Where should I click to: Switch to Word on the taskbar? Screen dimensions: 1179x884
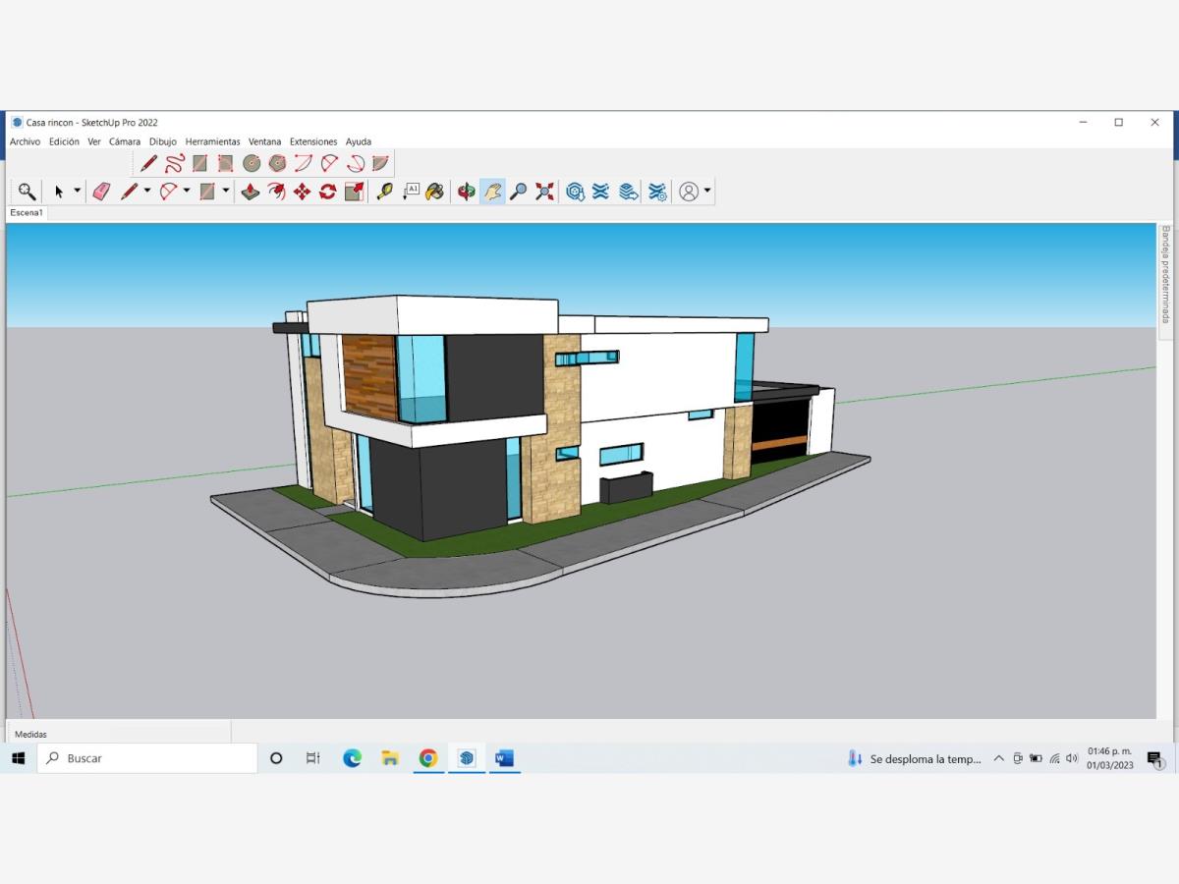tap(504, 758)
